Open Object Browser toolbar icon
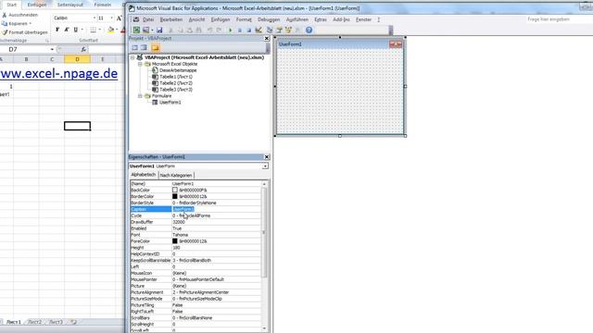The width and height of the screenshot is (593, 333). 288,30
